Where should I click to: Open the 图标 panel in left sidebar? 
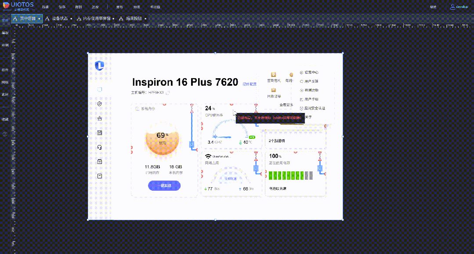pos(5,82)
